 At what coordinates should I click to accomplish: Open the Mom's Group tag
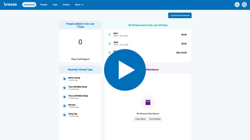[x=74, y=78]
